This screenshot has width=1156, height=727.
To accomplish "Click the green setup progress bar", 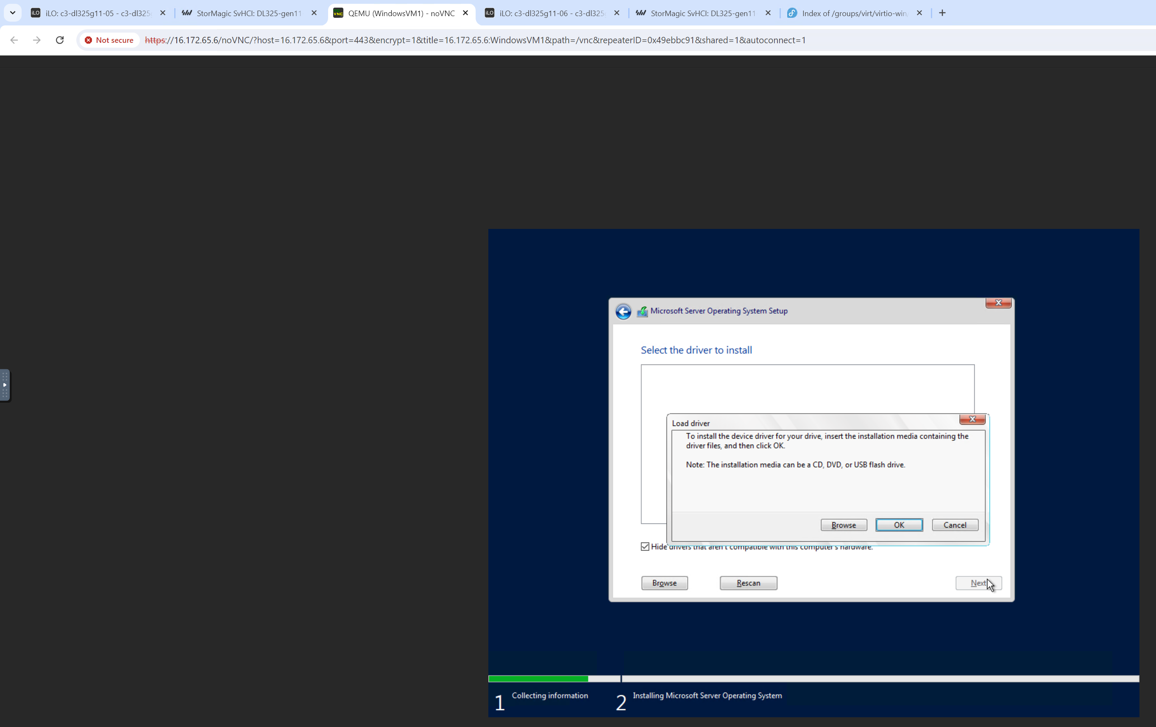I will click(538, 679).
